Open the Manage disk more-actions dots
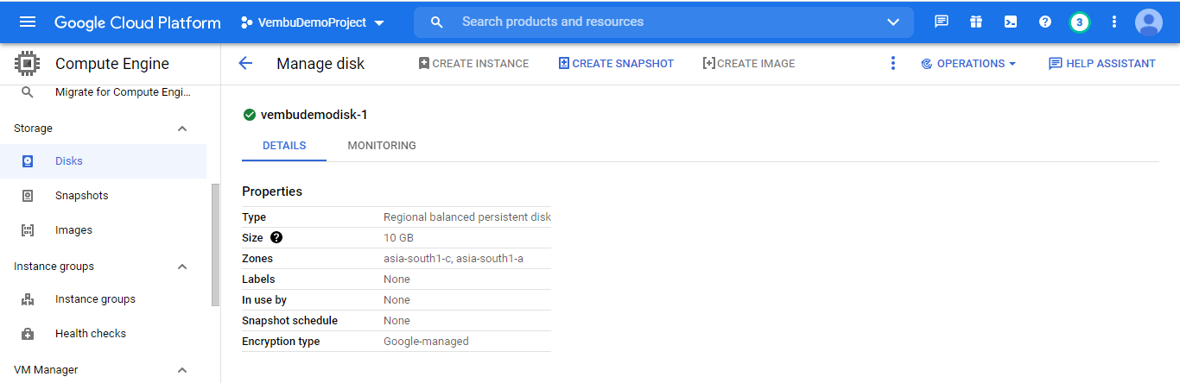 (x=893, y=63)
